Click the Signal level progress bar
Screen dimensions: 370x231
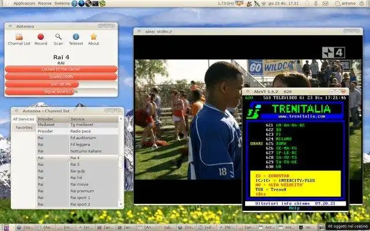(x=61, y=92)
